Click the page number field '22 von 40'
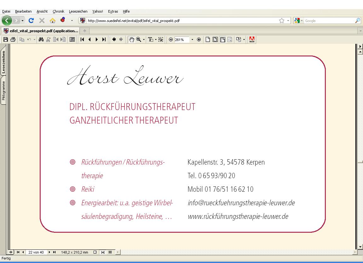 click(36, 252)
